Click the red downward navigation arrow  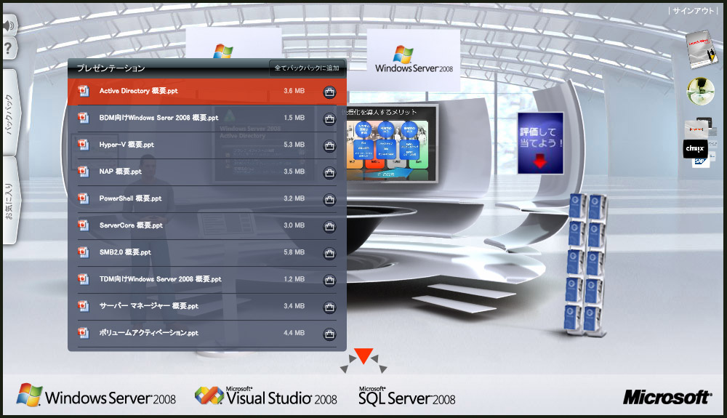click(363, 356)
